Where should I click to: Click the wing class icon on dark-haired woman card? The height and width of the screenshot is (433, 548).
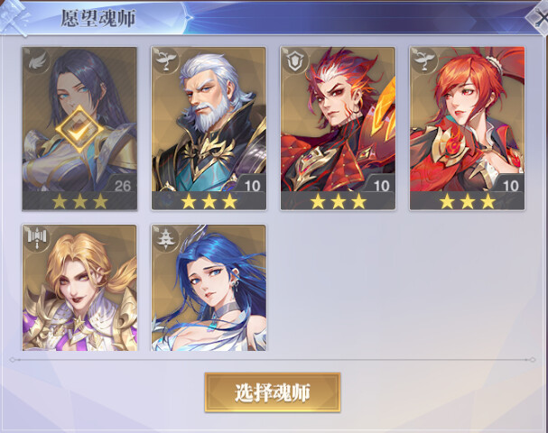tap(37, 60)
